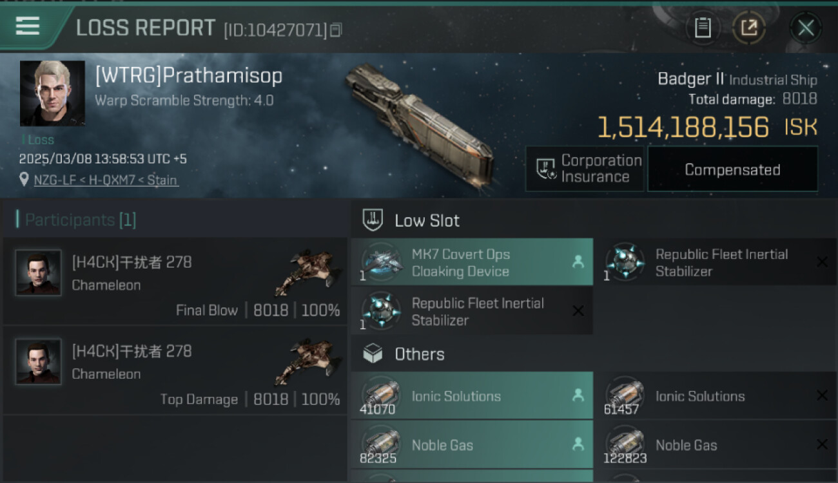Select the destroyed Ionic Solutions 61457 item
Image resolution: width=838 pixels, height=483 pixels.
715,396
